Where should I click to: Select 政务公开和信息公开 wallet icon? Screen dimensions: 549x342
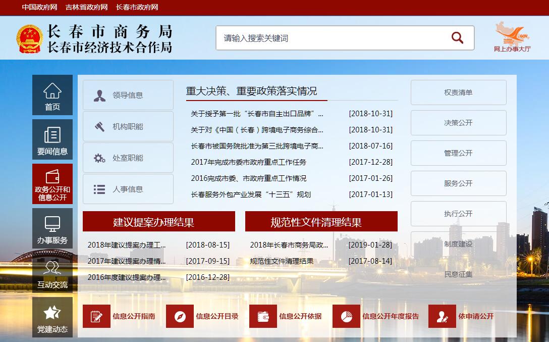pos(52,177)
